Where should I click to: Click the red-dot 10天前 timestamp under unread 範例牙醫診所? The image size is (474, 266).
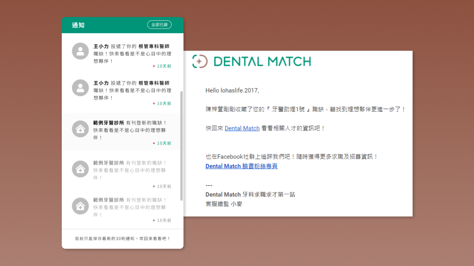click(162, 143)
